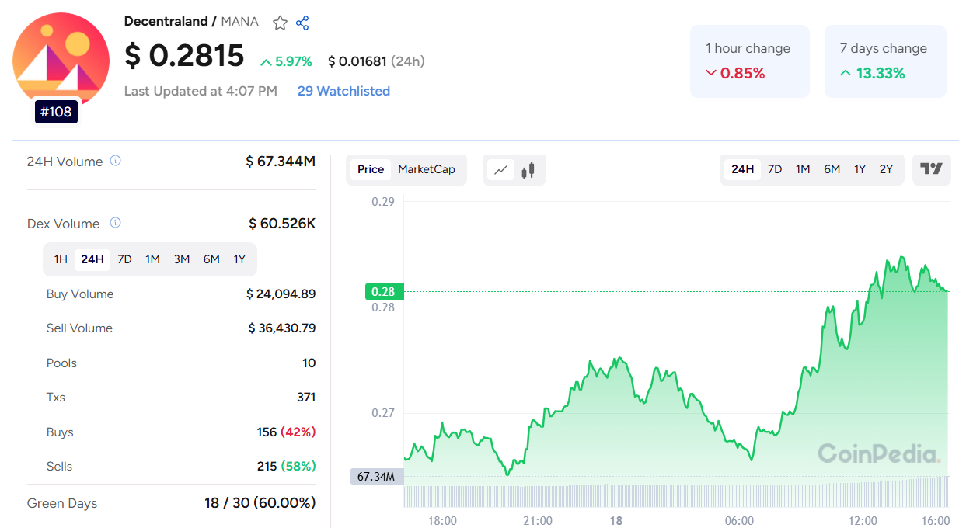Click the 21:00 time axis label
This screenshot has height=528, width=959.
coord(538,520)
